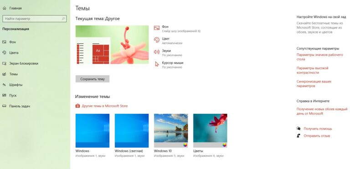
Task: Click the Фон sidebar picture icon
Action: point(4,42)
